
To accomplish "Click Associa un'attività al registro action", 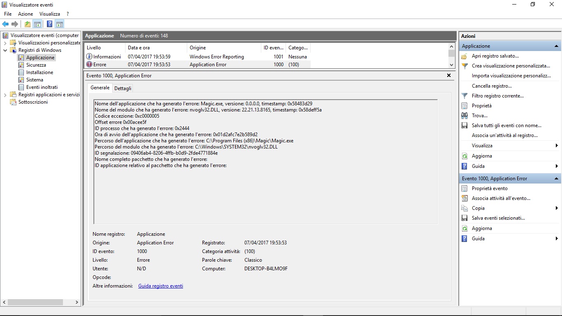I will pos(505,135).
